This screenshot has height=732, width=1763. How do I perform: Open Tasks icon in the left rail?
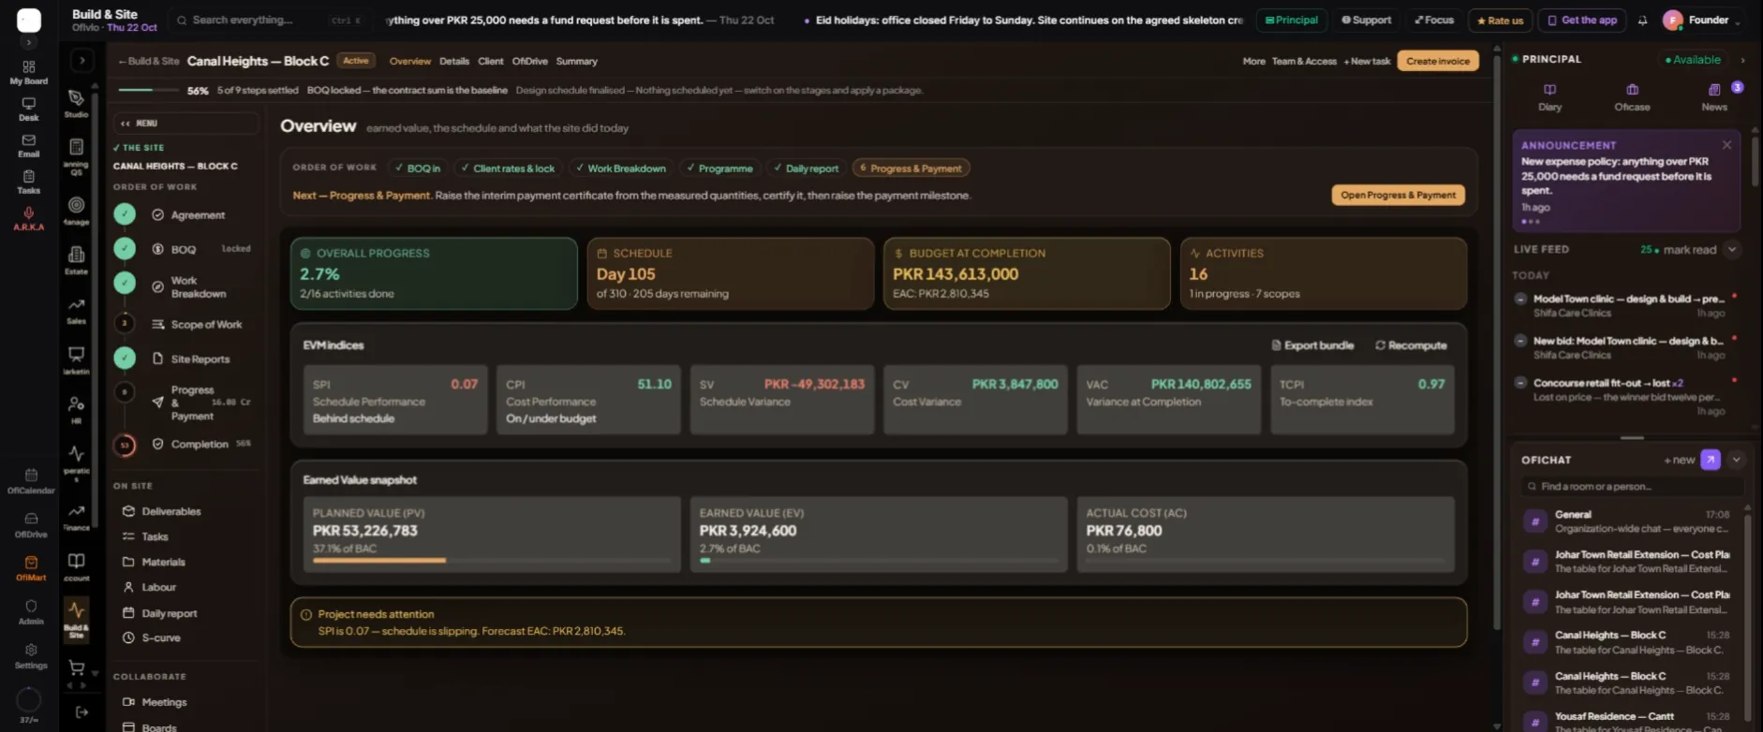click(29, 182)
